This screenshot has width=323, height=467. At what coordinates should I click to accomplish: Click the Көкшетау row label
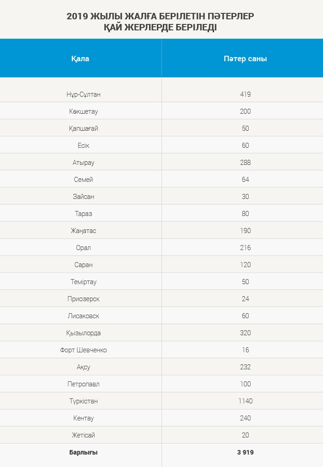tap(83, 111)
